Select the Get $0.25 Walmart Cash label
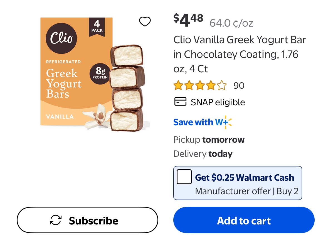Image resolution: width=328 pixels, height=238 pixels. pos(245,178)
